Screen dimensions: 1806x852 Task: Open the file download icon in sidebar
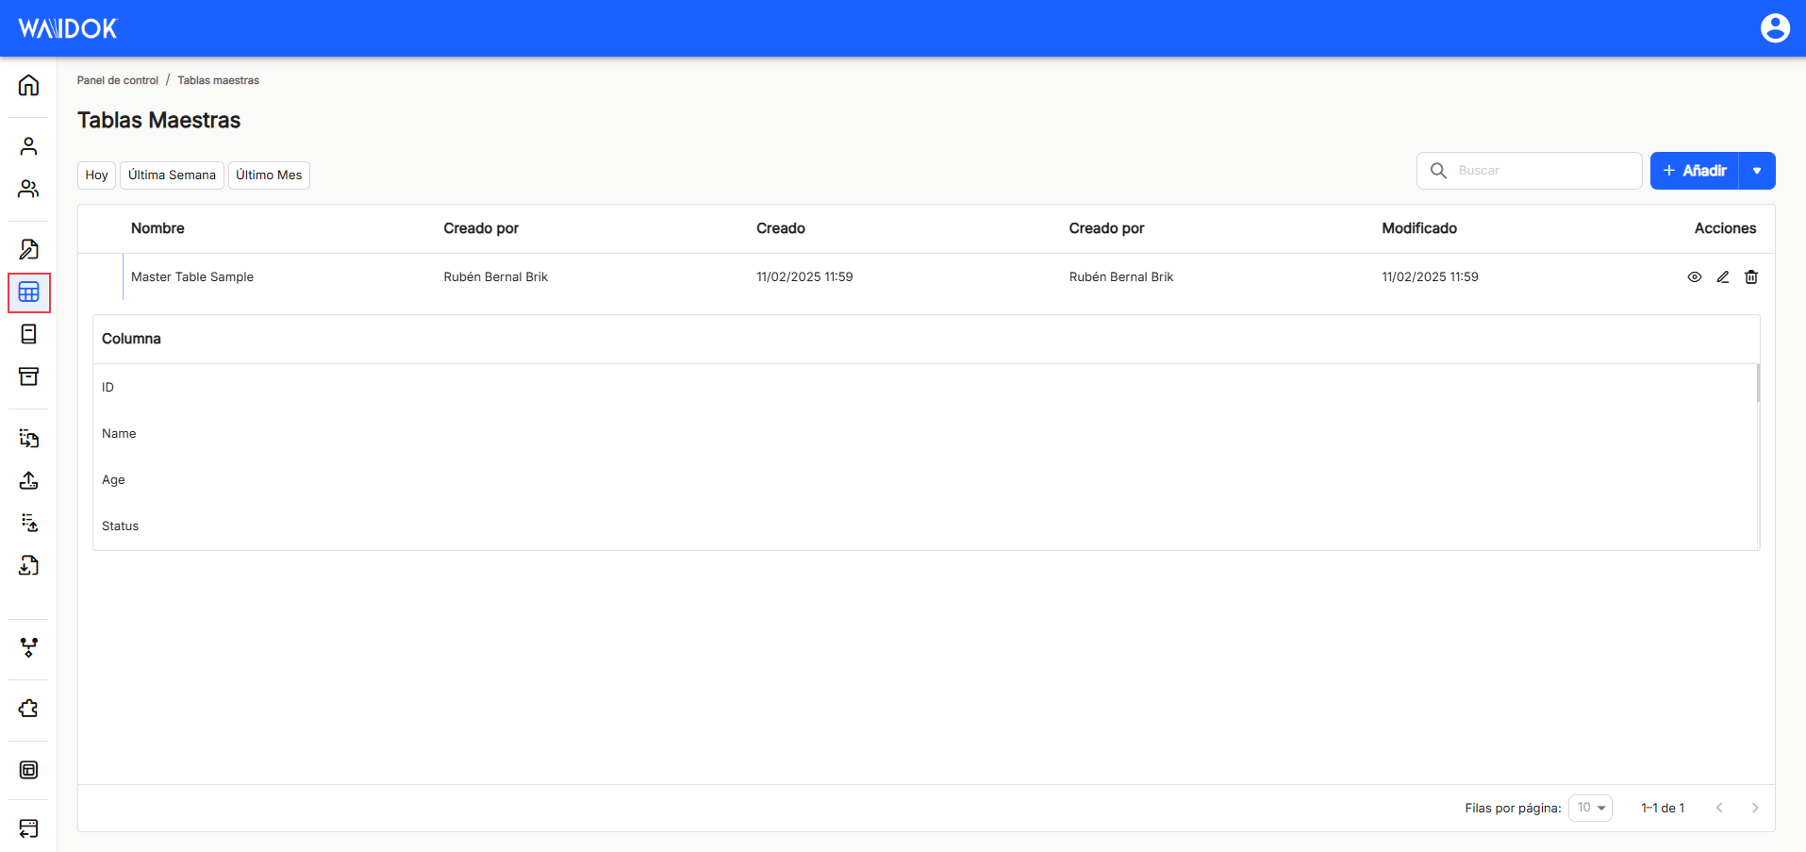28,565
